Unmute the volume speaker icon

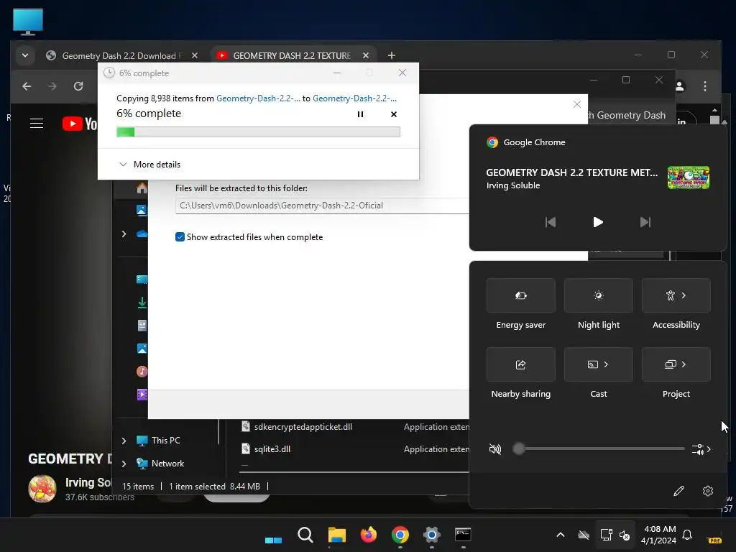click(x=494, y=449)
